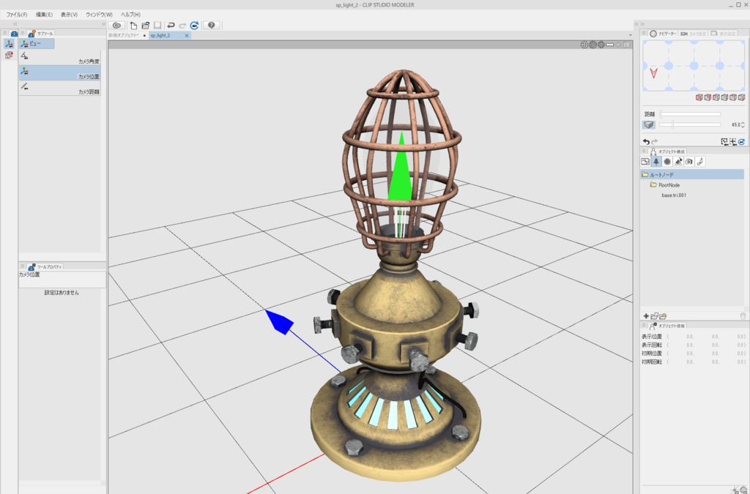The width and height of the screenshot is (750, 494).
Task: Click the last cube camera preset icon
Action: pos(741,97)
